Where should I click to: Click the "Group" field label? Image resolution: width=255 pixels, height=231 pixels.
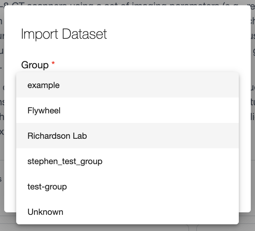click(35, 65)
